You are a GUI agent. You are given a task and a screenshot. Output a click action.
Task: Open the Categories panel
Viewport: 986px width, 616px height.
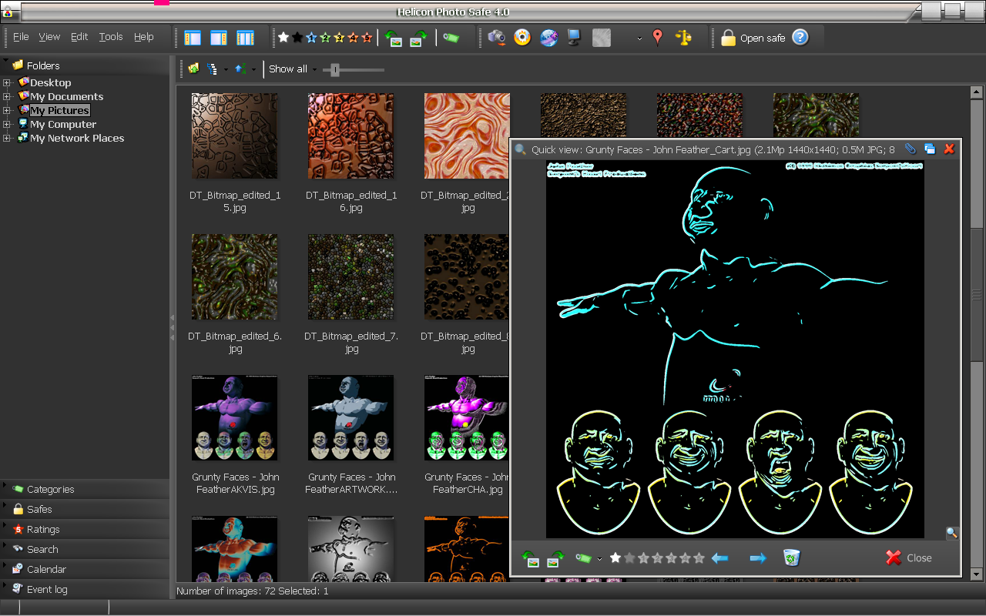(85, 489)
